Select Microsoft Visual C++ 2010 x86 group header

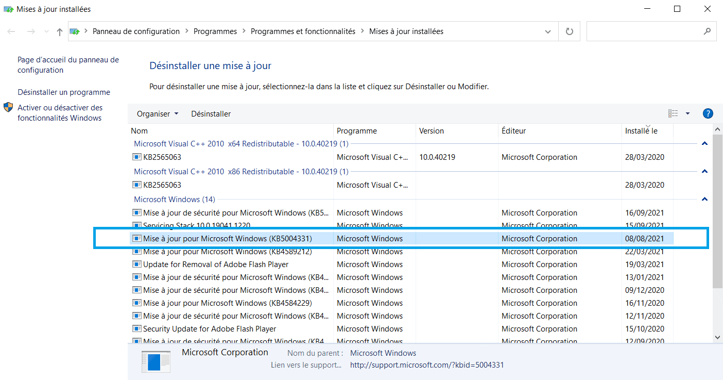[241, 172]
